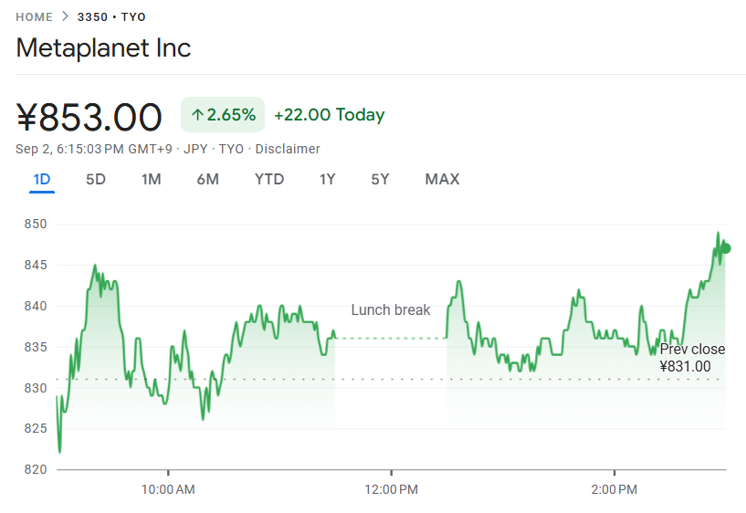Select the 1D time range tab
This screenshot has height=513, width=746.
(x=42, y=179)
